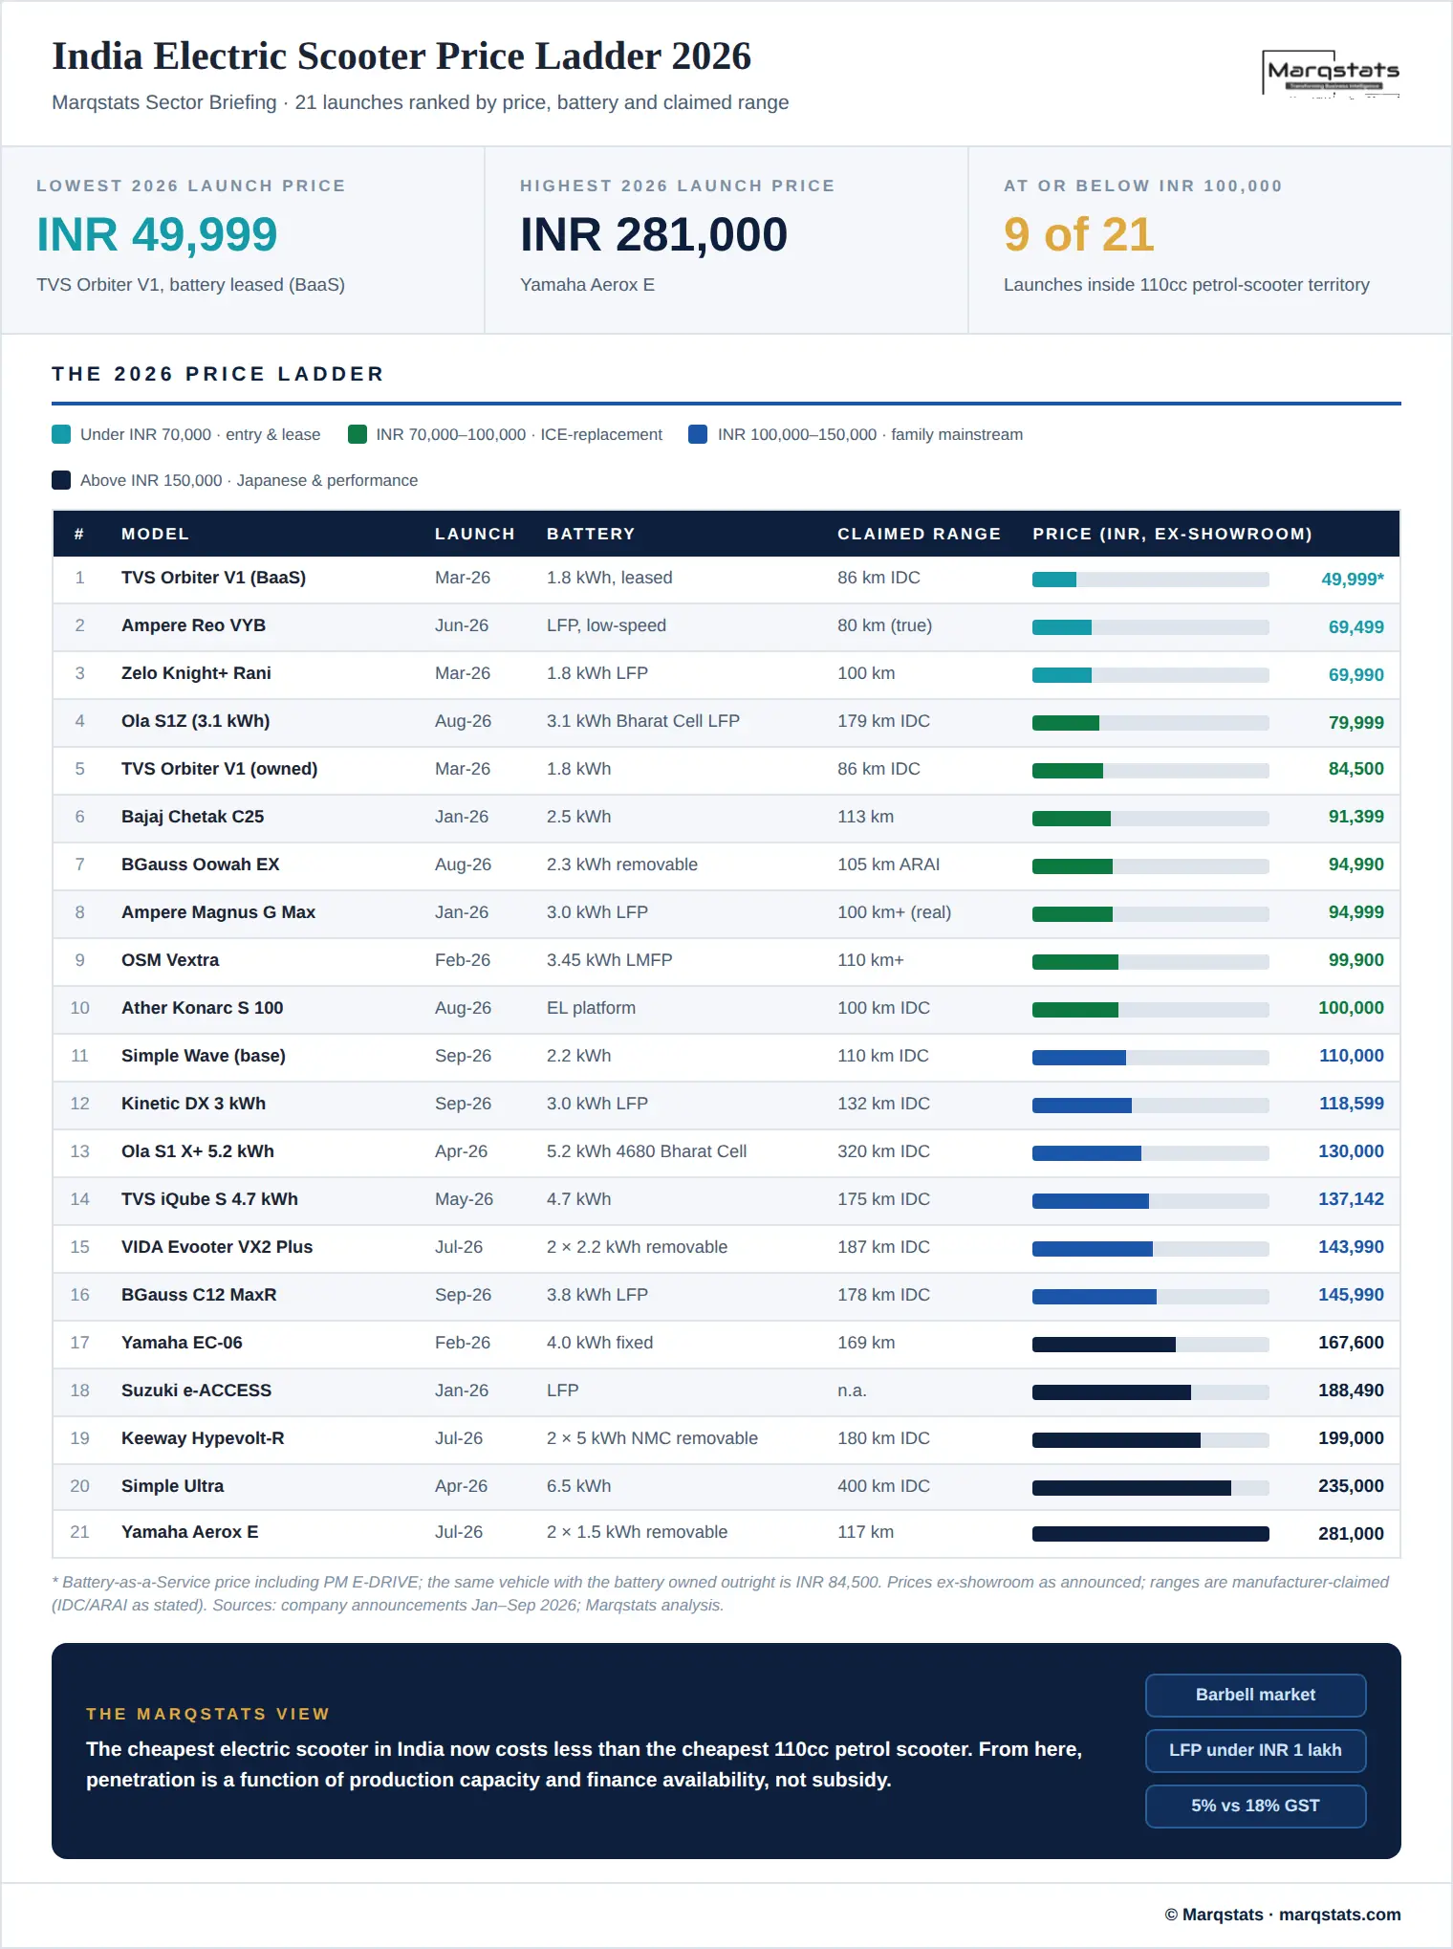Click the dark Above INR 150,000 legend swatch

(61, 480)
